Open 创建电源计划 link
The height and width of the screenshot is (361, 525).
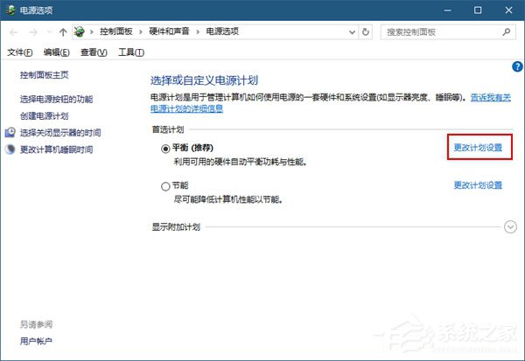45,116
